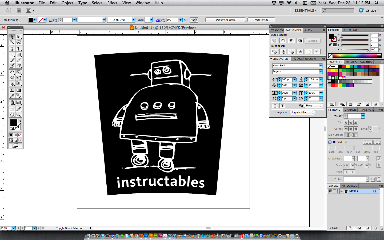The width and height of the screenshot is (384, 240).
Task: Swap fill and stroke colors arrow
Action: (19, 121)
